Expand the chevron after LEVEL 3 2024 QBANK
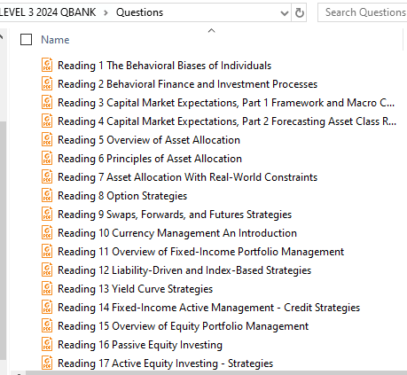 click(x=106, y=12)
